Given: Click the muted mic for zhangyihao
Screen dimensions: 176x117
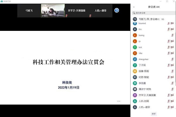Looking at the screenshot, I should click(172, 59).
